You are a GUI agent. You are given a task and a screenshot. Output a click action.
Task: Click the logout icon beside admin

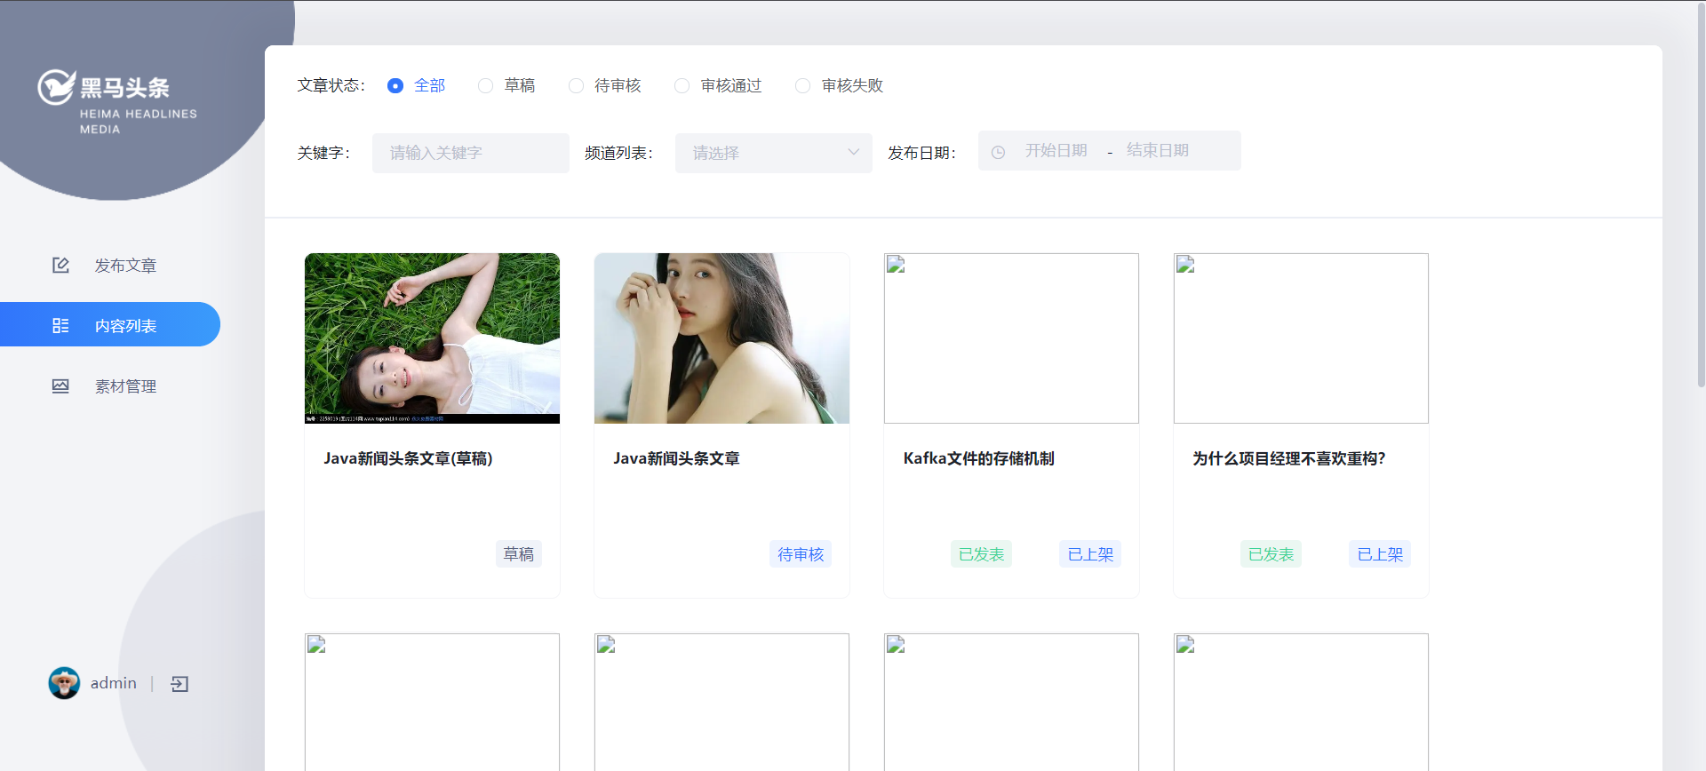(x=179, y=683)
